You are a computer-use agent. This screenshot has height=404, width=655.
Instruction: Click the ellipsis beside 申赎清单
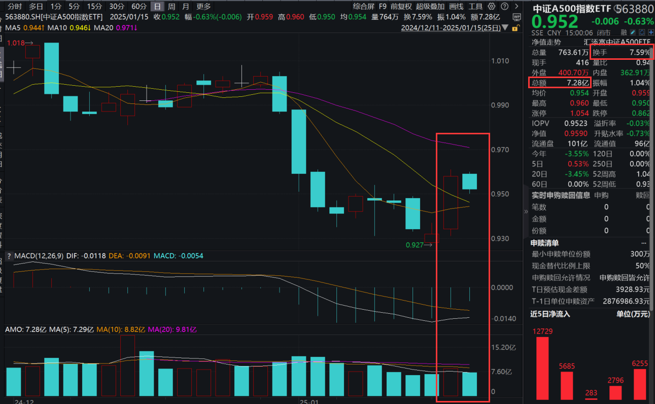644,243
